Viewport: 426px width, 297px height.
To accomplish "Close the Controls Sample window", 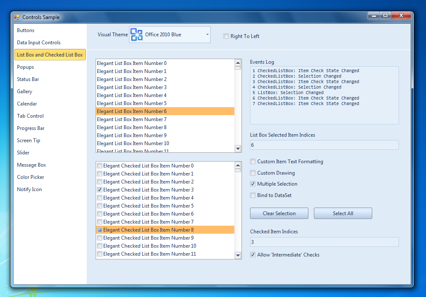I will (401, 16).
